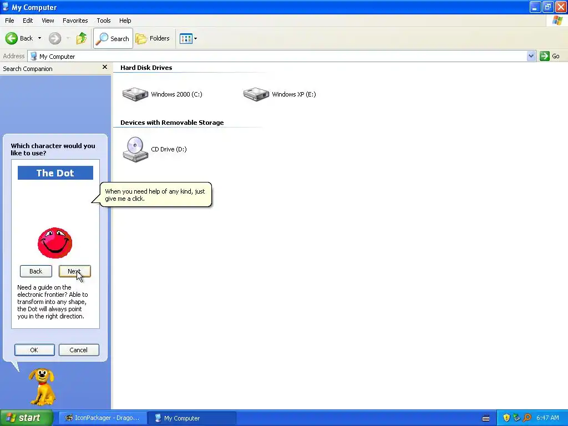Click the green Go button
Screen dimensions: 568x426
tap(550, 56)
